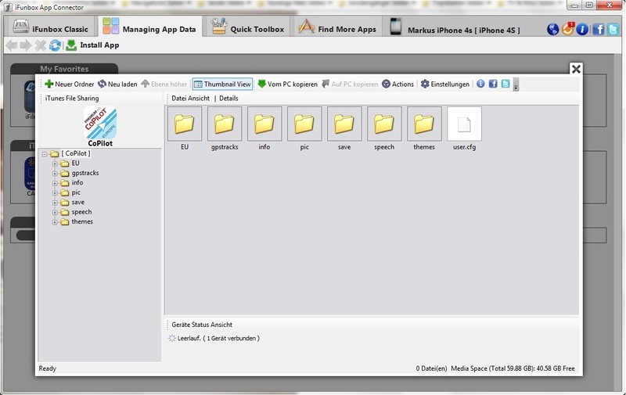626x395 pixels.
Task: Click the Twitter icon in dialog toolbar
Action: point(505,84)
